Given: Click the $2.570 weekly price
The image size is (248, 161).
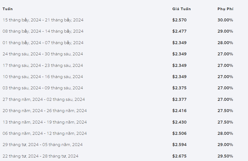Looking at the screenshot, I should 180,20.
